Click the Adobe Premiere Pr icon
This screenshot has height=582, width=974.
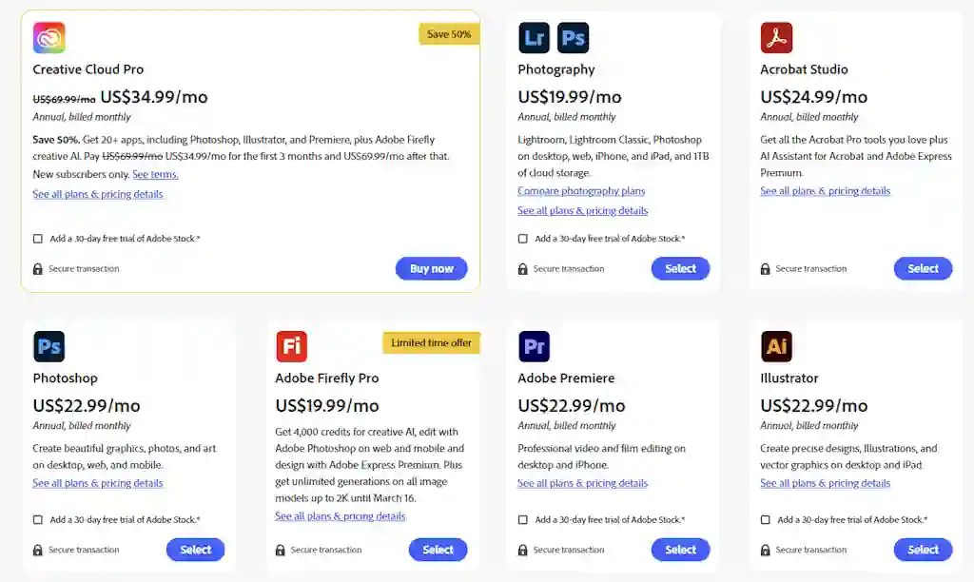coord(534,346)
